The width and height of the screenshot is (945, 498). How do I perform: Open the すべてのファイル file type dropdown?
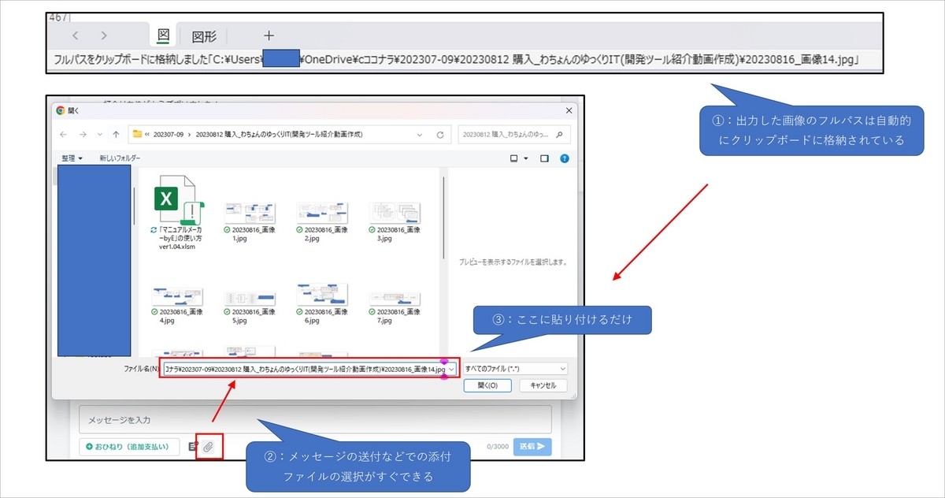562,369
